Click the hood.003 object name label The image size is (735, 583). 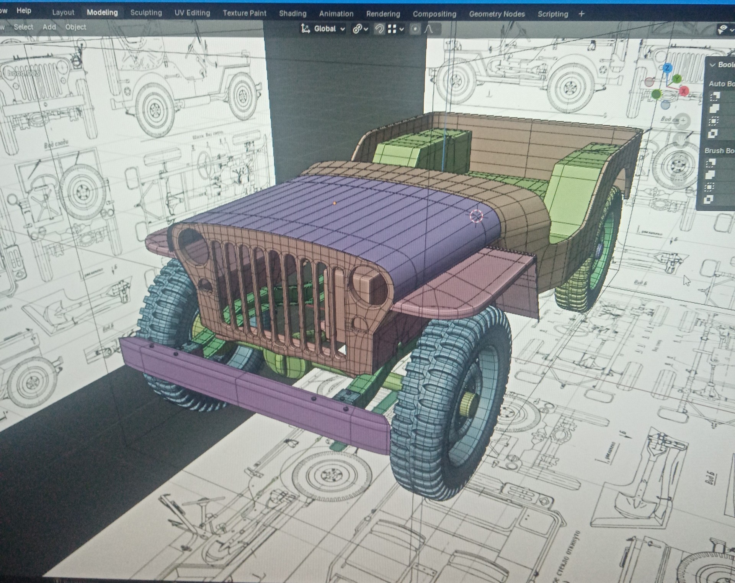click(24, 73)
